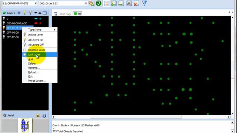
Task: Toggle visibility bulb of C00-00-00-BLACK layer
Action: 4,23
